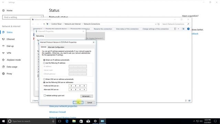Click Rename this connection in toolbar
220x124 pixels.
click(x=103, y=29)
